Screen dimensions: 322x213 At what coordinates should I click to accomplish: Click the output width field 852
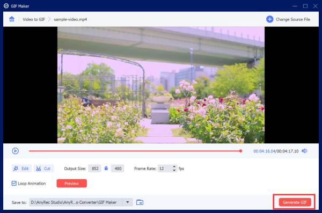[x=94, y=168]
